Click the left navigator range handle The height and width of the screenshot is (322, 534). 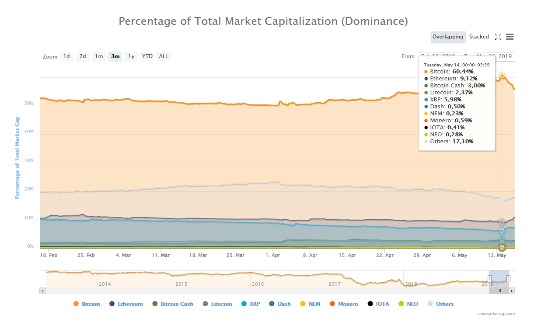[x=489, y=279]
